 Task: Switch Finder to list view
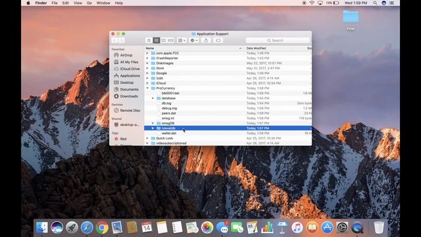pos(156,40)
